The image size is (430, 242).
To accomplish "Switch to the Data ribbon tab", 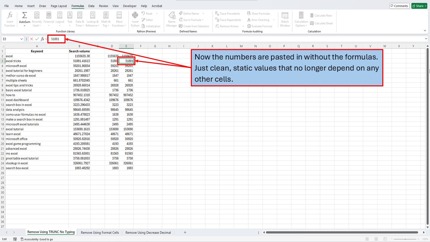I will 91,6.
